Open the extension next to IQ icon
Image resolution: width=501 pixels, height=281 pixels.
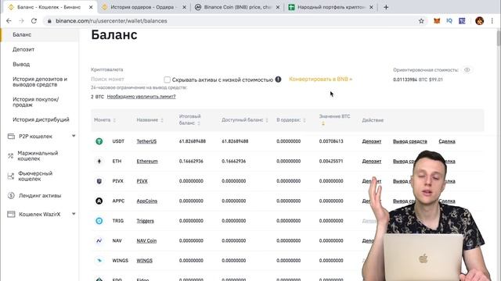pyautogui.click(x=462, y=21)
